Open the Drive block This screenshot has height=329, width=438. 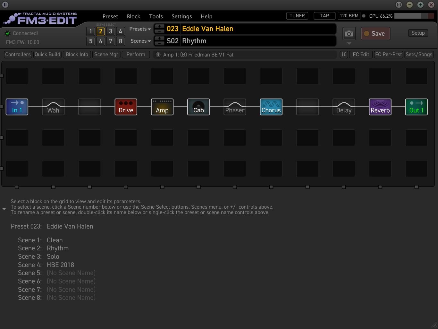(126, 107)
